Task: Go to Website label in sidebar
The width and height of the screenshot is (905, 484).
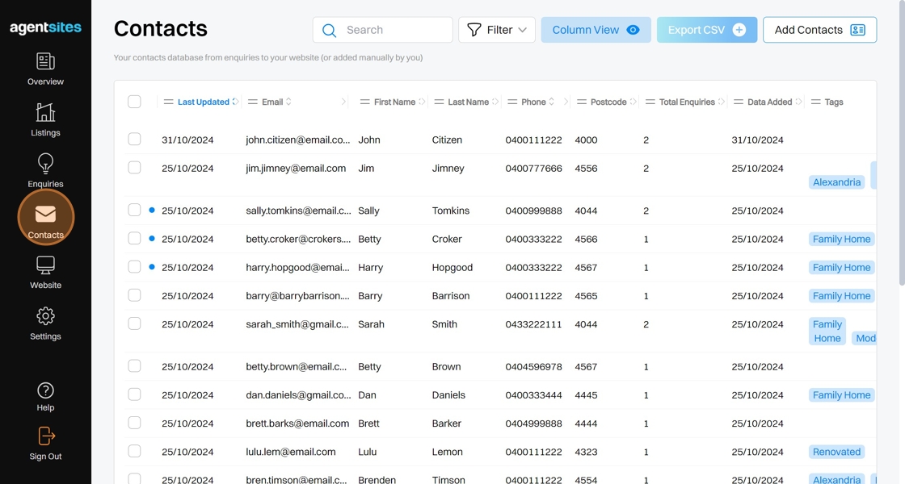Action: (45, 286)
